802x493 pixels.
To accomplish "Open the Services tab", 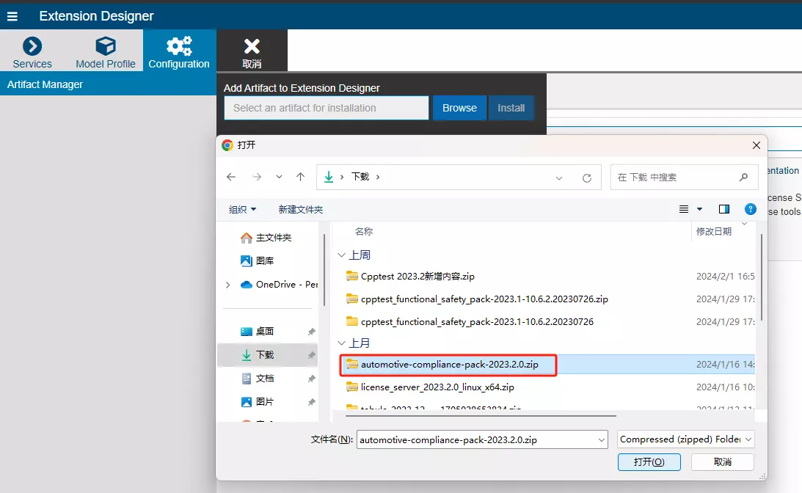I will [32, 51].
